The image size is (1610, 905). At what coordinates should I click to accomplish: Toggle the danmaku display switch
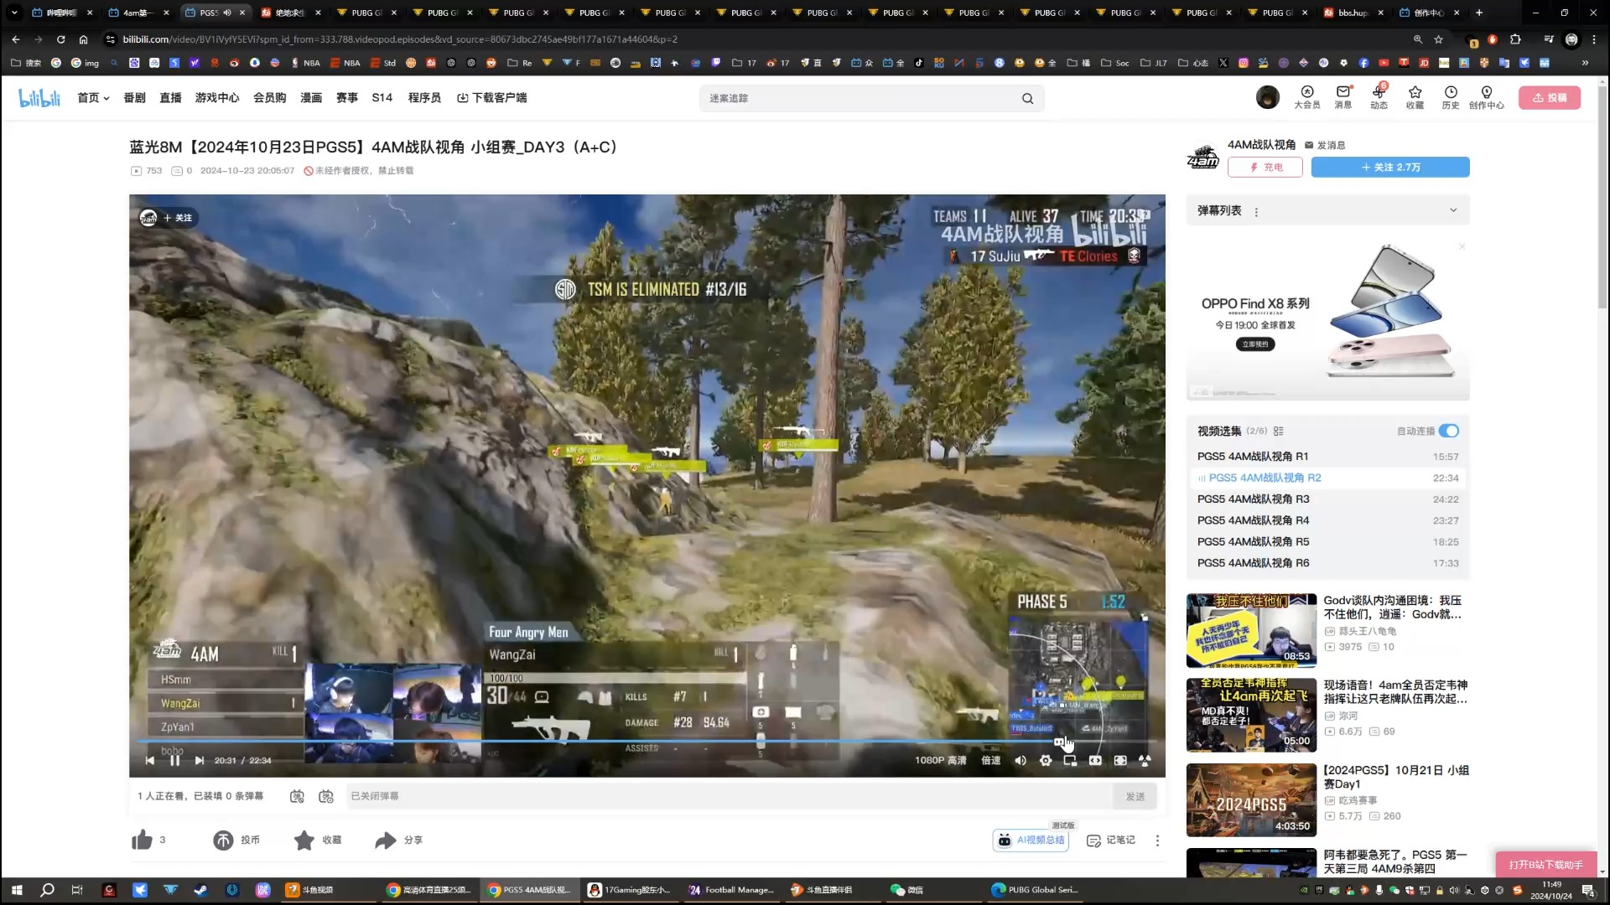click(x=297, y=796)
